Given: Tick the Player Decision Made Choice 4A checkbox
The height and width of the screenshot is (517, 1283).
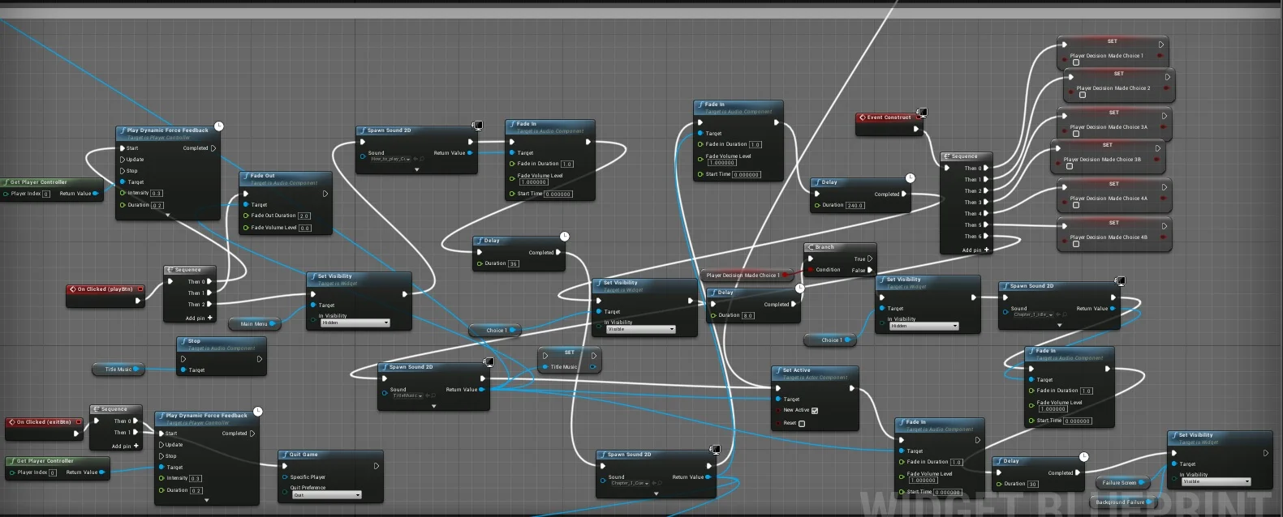Looking at the screenshot, I should [1076, 205].
